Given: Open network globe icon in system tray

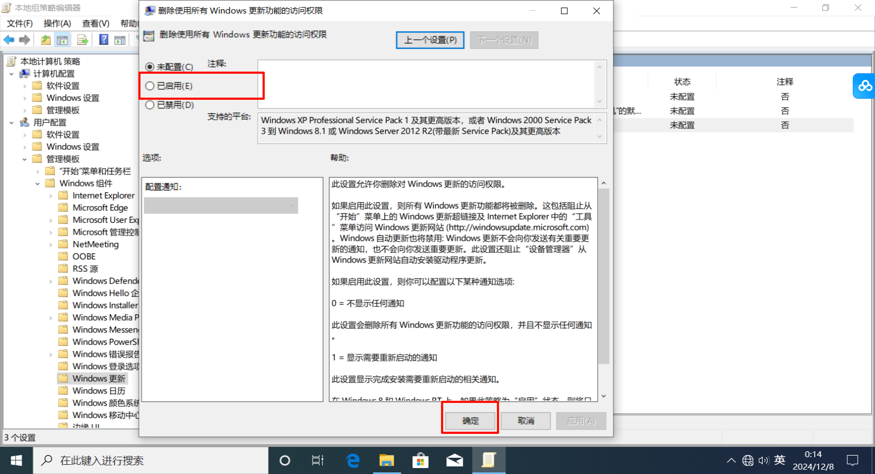Looking at the screenshot, I should point(748,460).
